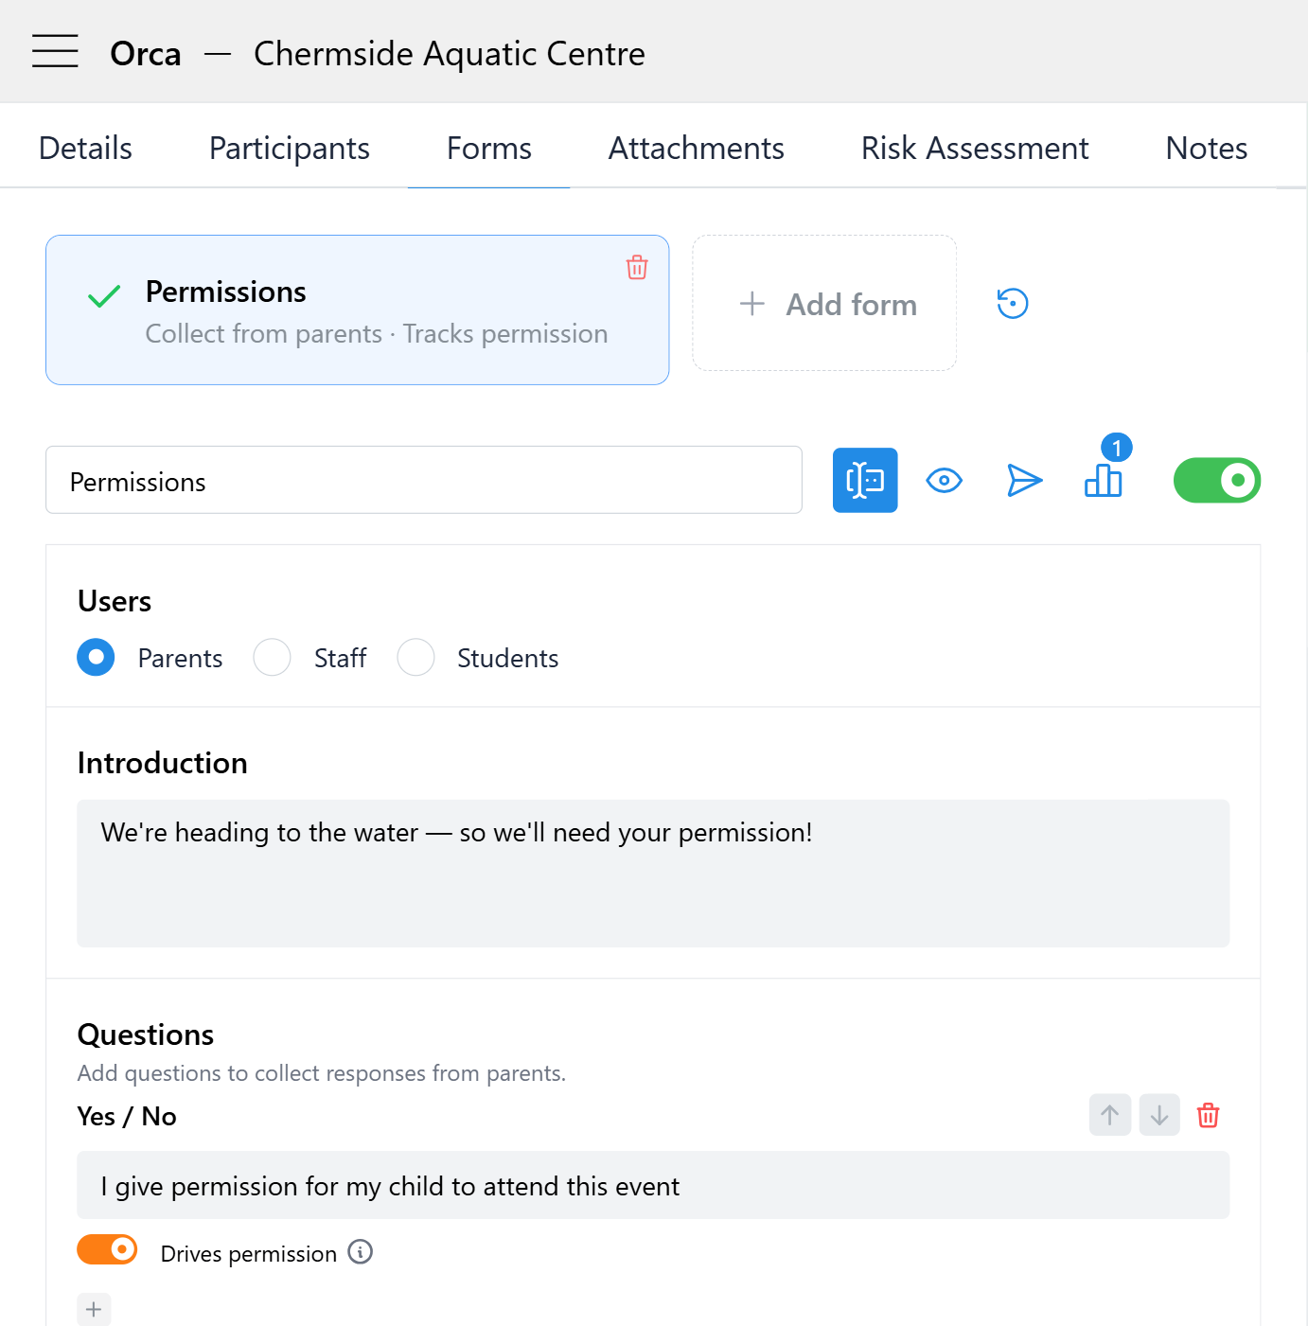This screenshot has width=1308, height=1326.
Task: Send the form using paper plane icon
Action: [x=1024, y=481]
